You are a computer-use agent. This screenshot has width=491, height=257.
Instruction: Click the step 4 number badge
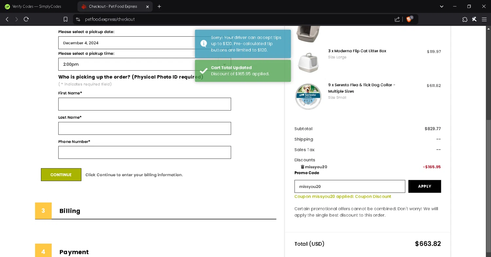click(43, 250)
